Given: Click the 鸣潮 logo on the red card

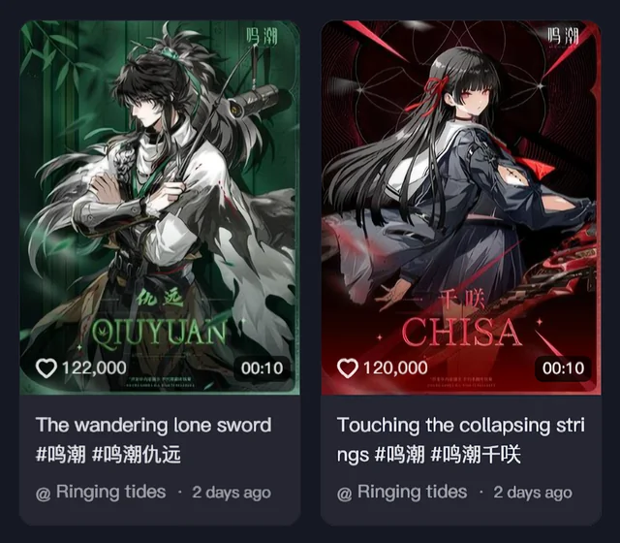Looking at the screenshot, I should pyautogui.click(x=563, y=37).
